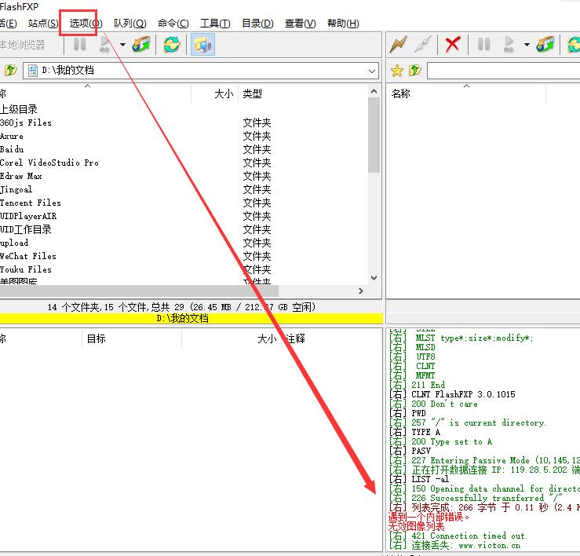Click the 无效图像列表 error log line
Screen dimensions: 580x556
(x=417, y=526)
